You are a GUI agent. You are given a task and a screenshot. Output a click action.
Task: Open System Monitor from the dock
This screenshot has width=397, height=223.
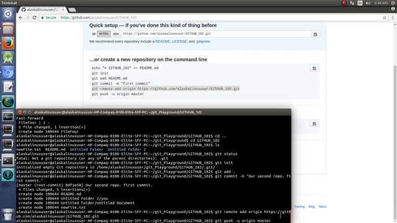[8, 116]
